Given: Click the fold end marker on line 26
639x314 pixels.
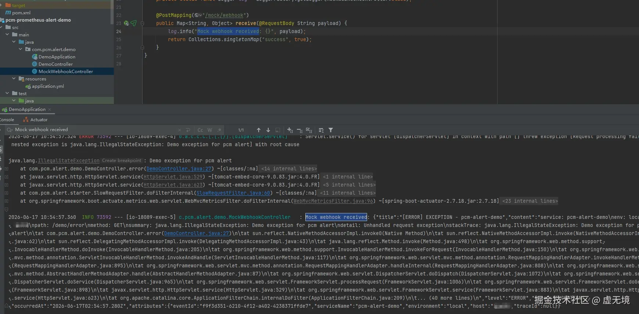Looking at the screenshot, I should (x=142, y=47).
